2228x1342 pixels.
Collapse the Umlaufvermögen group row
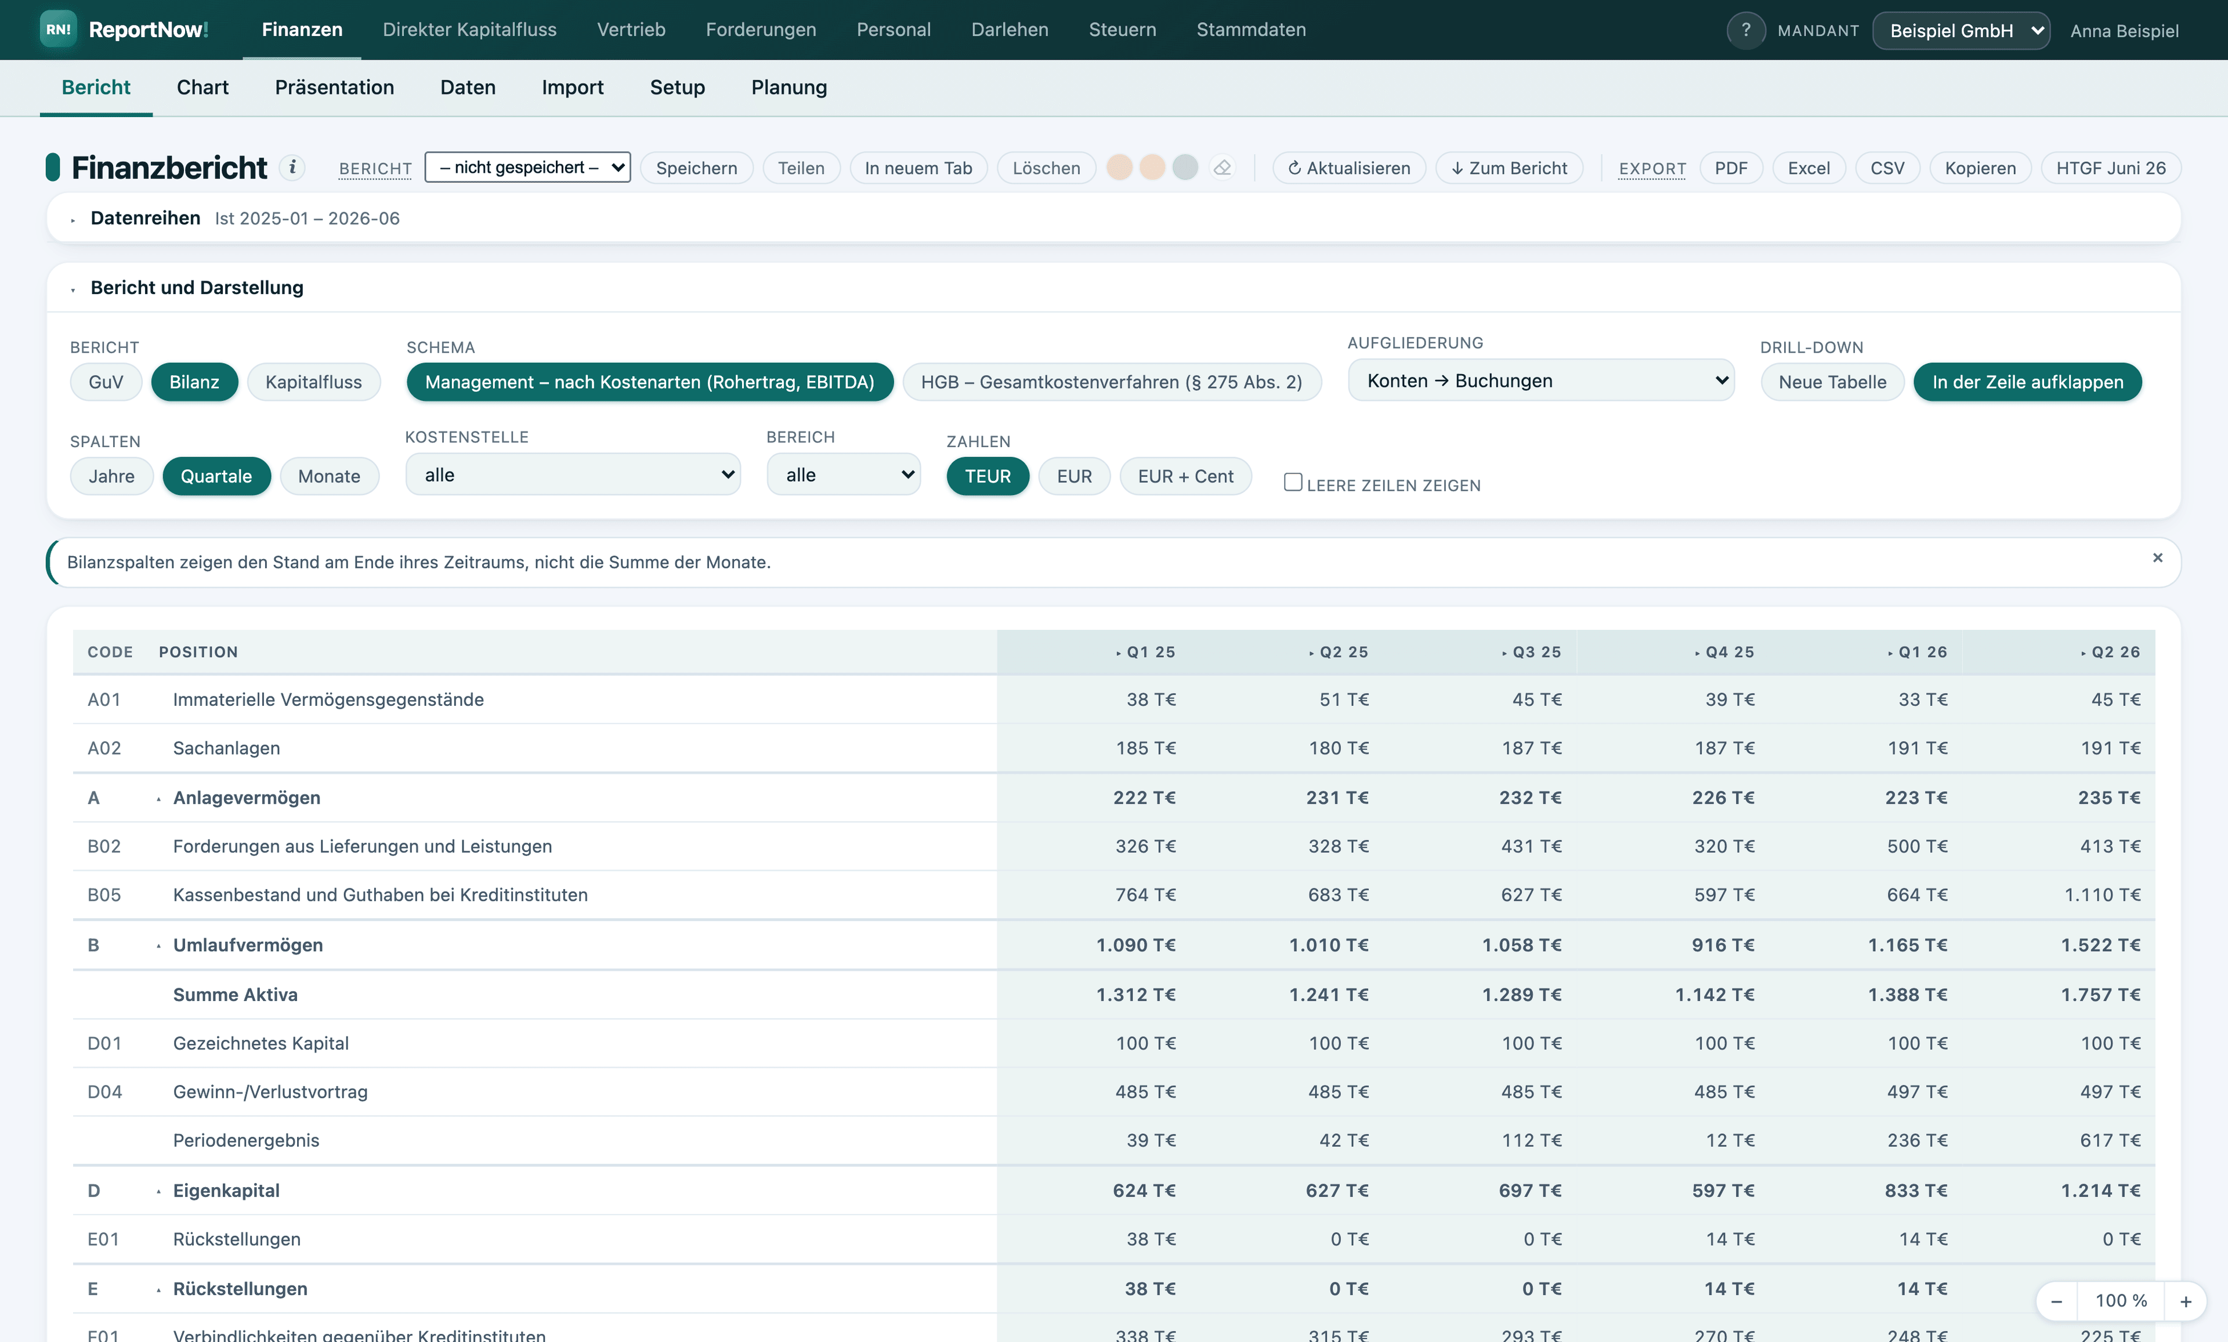pyautogui.click(x=158, y=946)
